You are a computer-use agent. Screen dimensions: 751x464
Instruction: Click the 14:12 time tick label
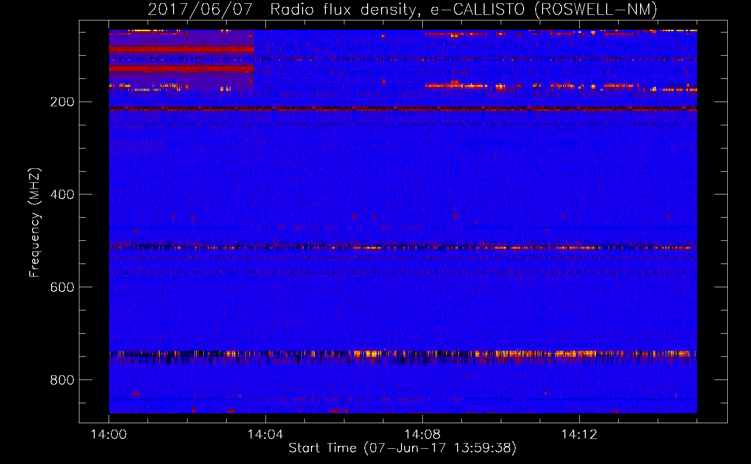coord(579,435)
